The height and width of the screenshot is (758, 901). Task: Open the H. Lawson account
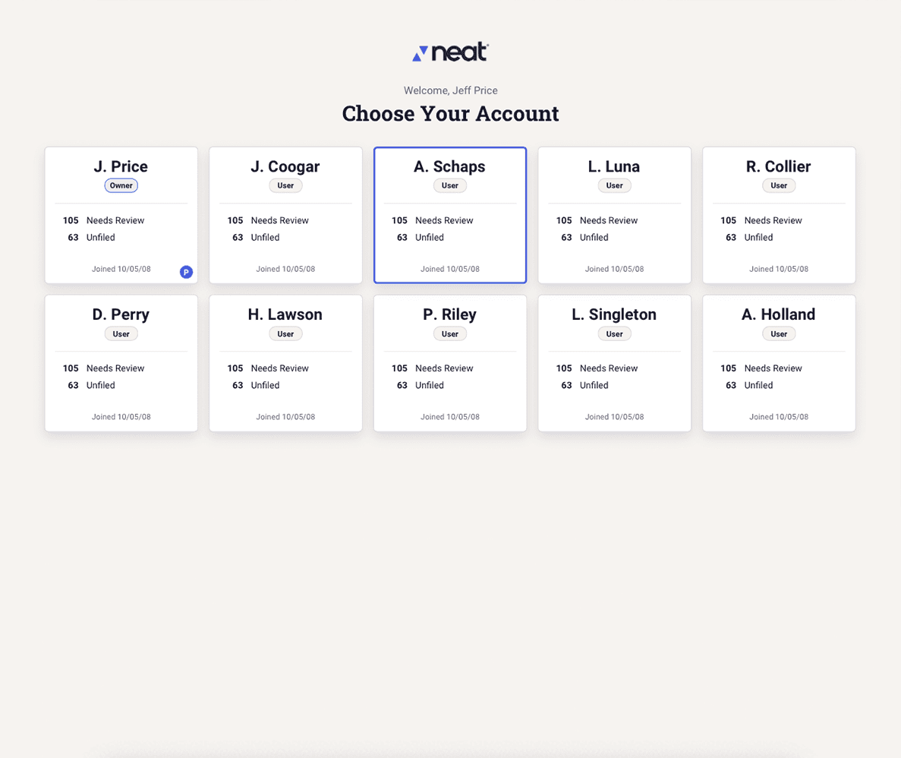point(285,364)
